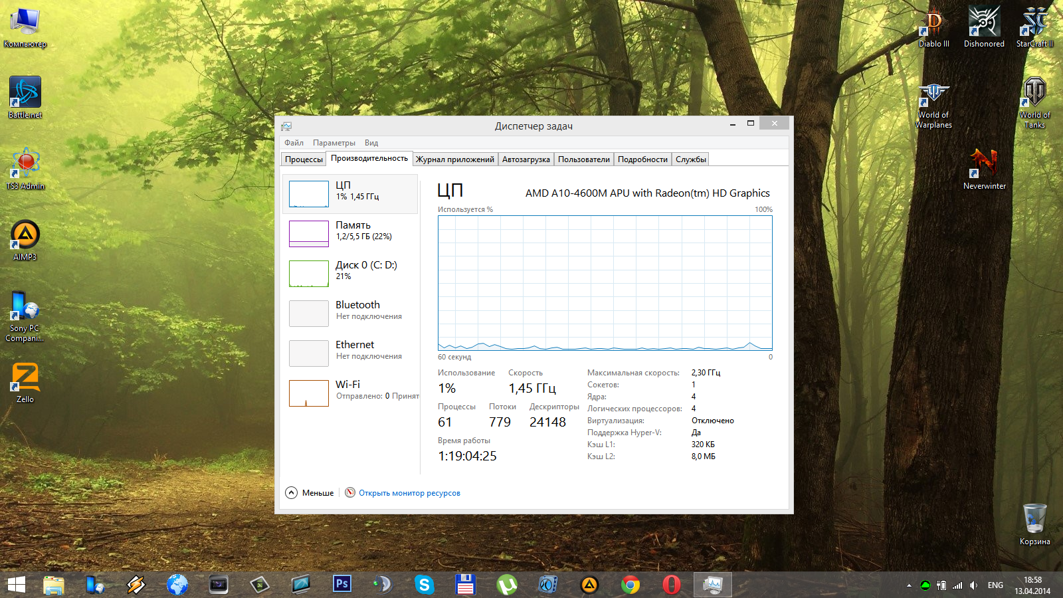The height and width of the screenshot is (598, 1063).
Task: Switch to the Процессы tab
Action: (x=304, y=159)
